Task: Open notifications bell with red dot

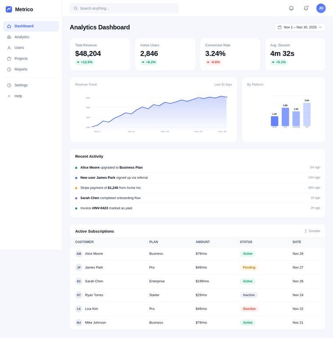Action: tap(306, 8)
